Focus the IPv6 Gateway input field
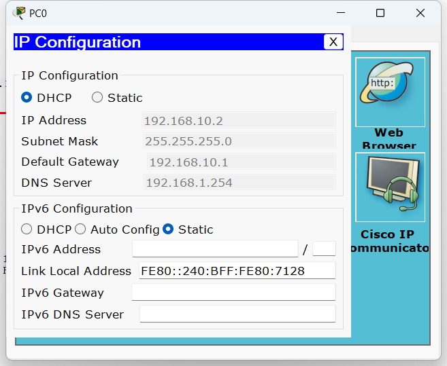The image size is (447, 366). 233,293
